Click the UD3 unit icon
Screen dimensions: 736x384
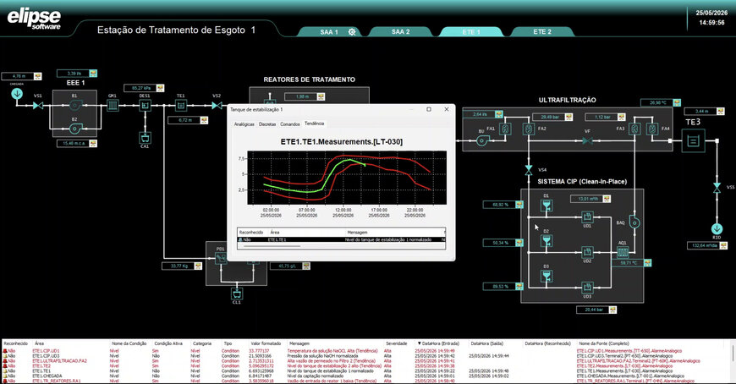coord(587,288)
